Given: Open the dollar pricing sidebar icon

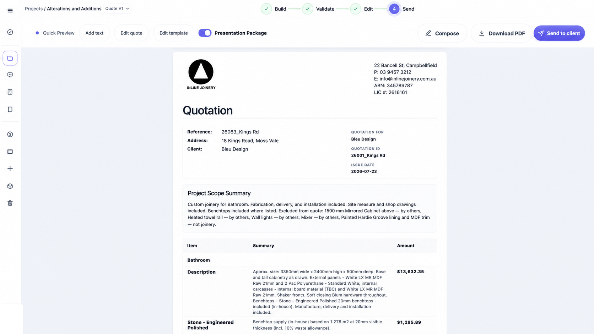Looking at the screenshot, I should (10, 134).
